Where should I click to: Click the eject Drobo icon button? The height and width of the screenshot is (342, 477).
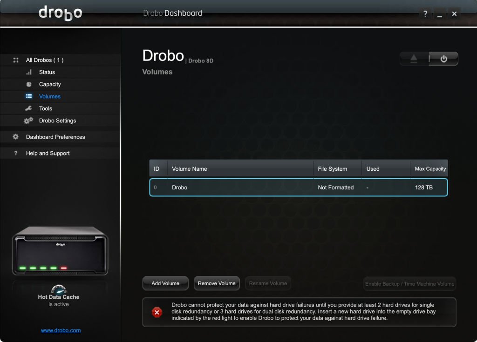coord(414,58)
